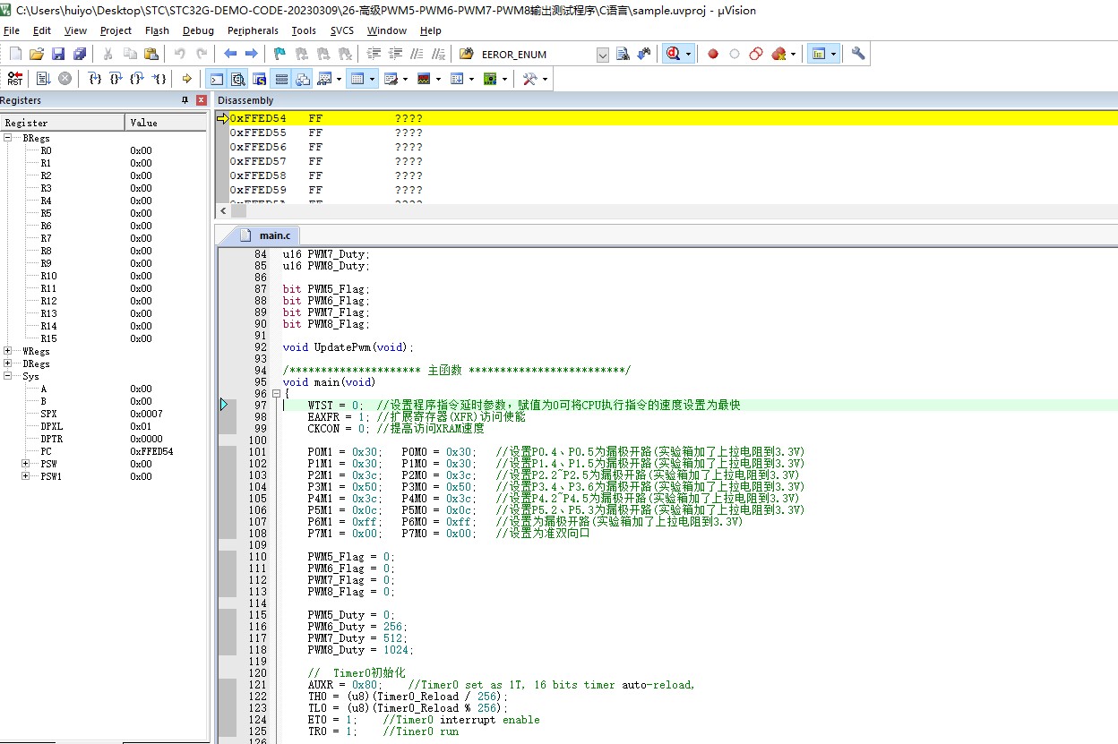Disable all breakpoints with the linked circles icon
This screenshot has width=1118, height=744.
click(x=756, y=54)
